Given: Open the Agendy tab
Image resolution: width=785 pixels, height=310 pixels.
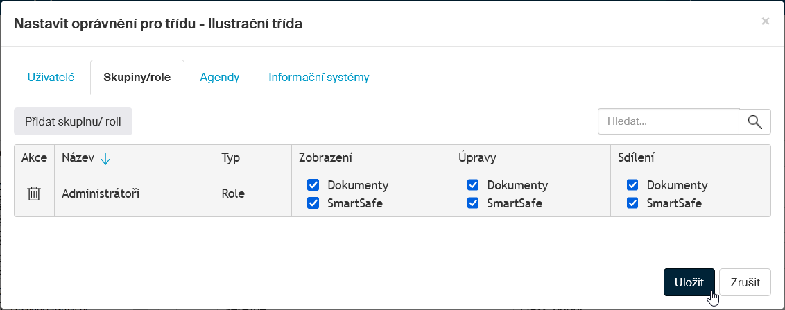Looking at the screenshot, I should [x=219, y=77].
